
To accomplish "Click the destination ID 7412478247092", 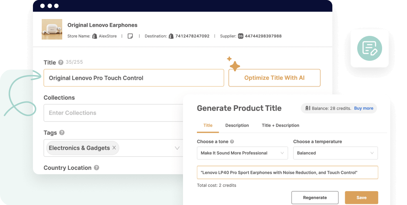I will 193,36.
